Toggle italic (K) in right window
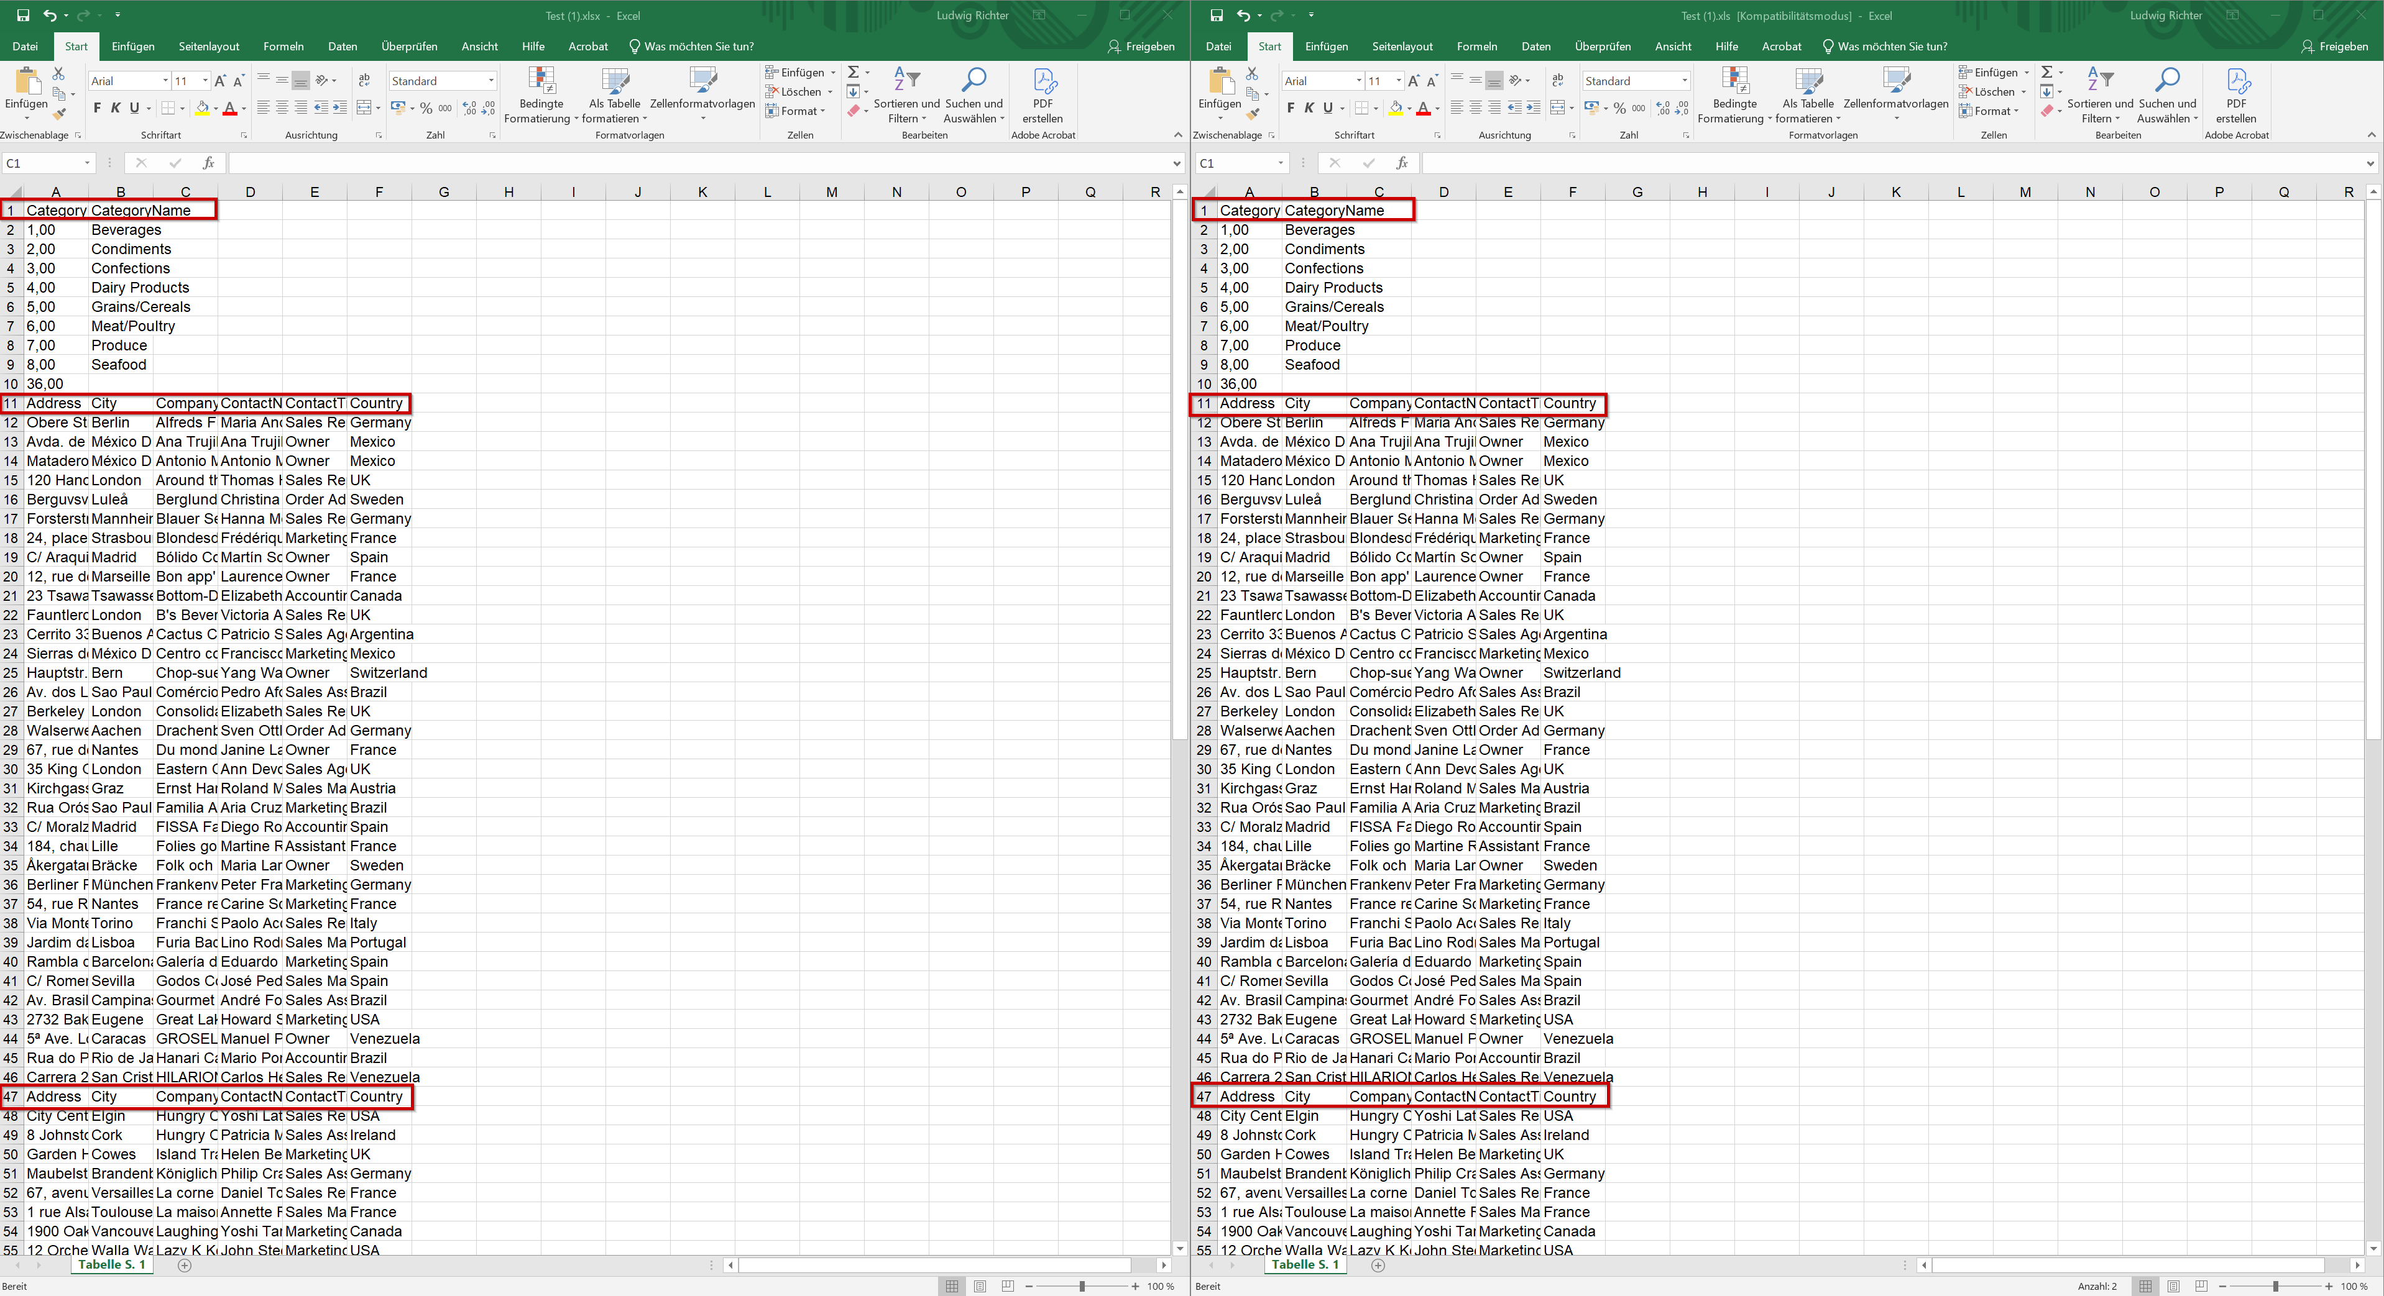2384x1296 pixels. [x=1309, y=108]
